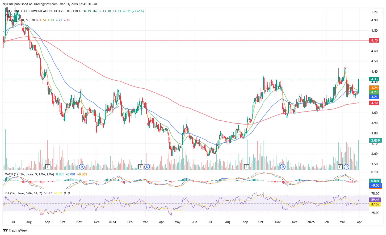Viewport: 386px width, 235px height.
Task: Click the Jun label on time axis
Action: 195,222
